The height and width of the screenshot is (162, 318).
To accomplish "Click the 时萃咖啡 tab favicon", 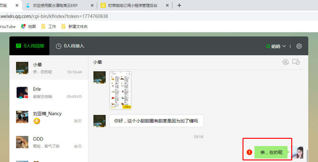I will tap(103, 5).
